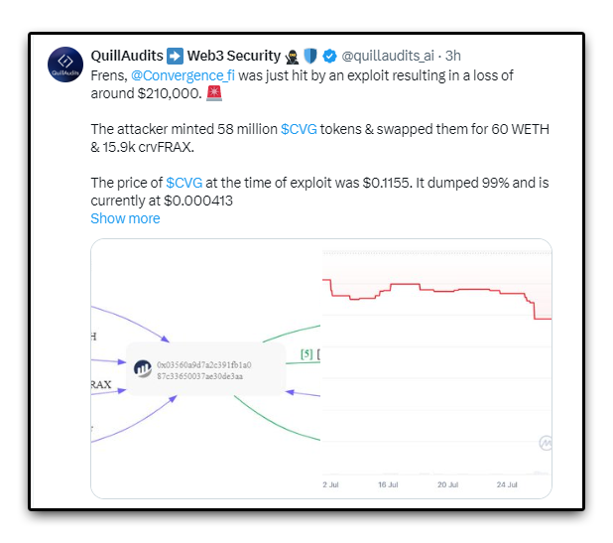Click the blue arrow emoji in display name
The width and height of the screenshot is (613, 543).
click(x=175, y=56)
